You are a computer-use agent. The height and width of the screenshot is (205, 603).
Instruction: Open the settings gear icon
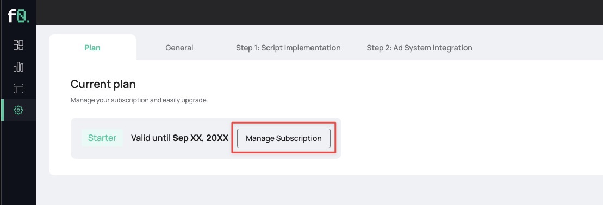point(18,110)
